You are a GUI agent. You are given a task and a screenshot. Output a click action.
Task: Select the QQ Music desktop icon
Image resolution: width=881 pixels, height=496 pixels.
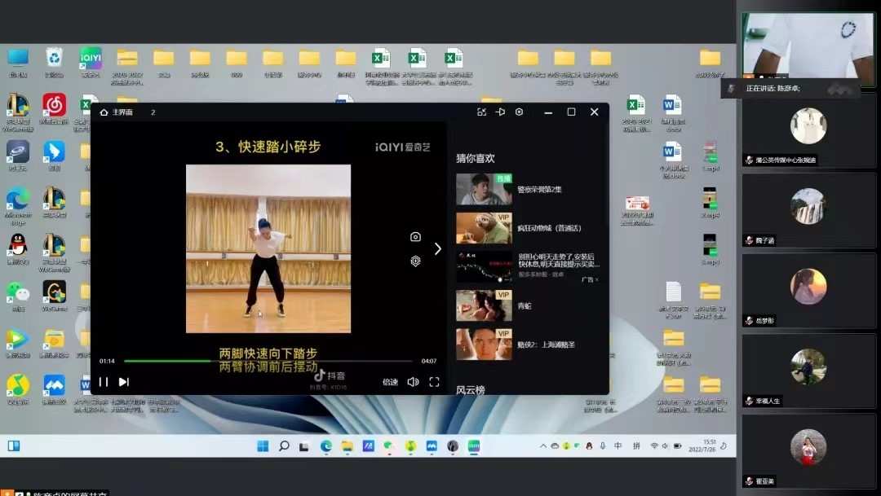pyautogui.click(x=18, y=388)
